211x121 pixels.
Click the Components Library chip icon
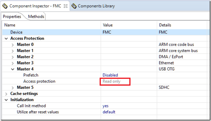74,6
